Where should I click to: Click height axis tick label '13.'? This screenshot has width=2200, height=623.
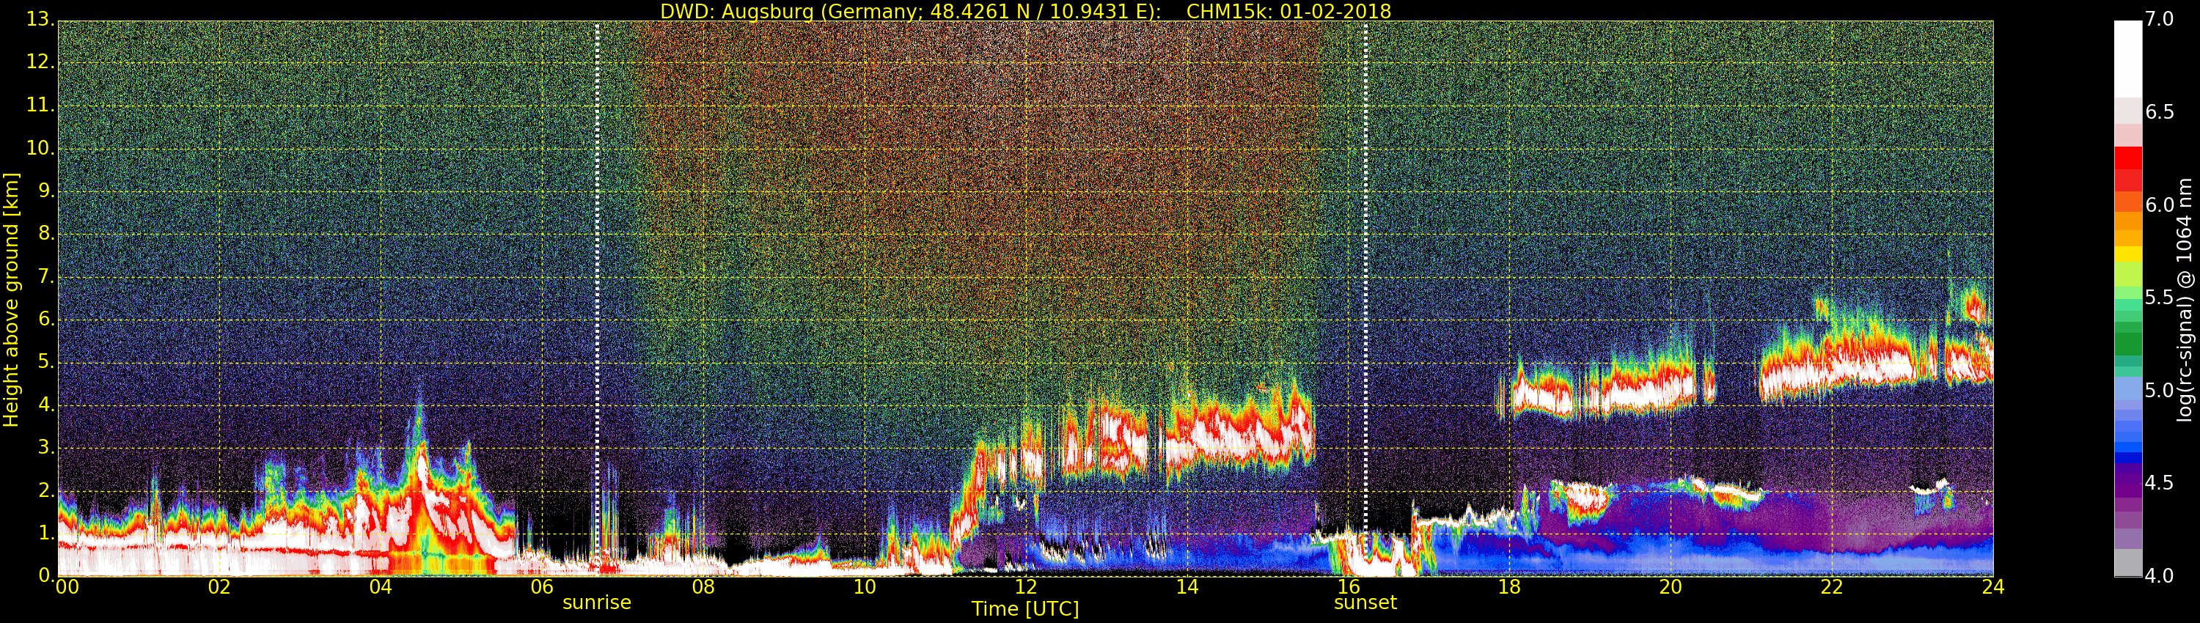pyautogui.click(x=40, y=19)
